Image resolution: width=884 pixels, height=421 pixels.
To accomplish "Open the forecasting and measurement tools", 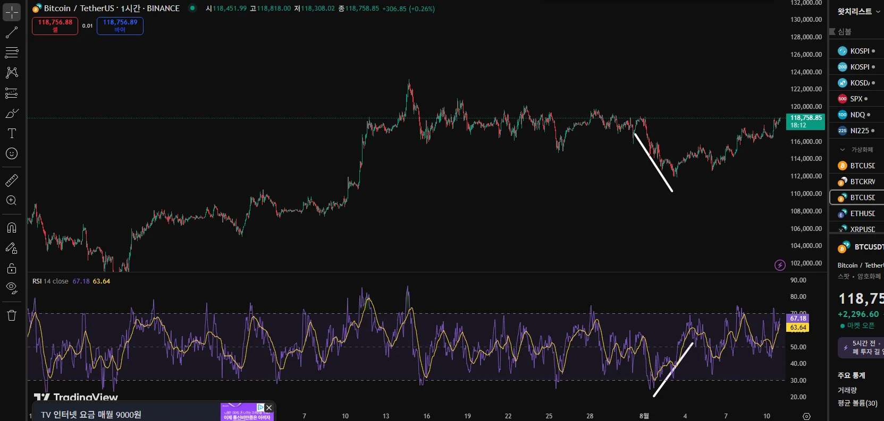I will point(12,93).
